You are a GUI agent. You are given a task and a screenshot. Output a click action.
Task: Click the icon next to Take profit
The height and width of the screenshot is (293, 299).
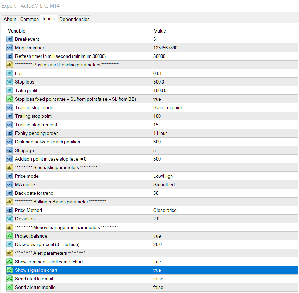(x=10, y=90)
